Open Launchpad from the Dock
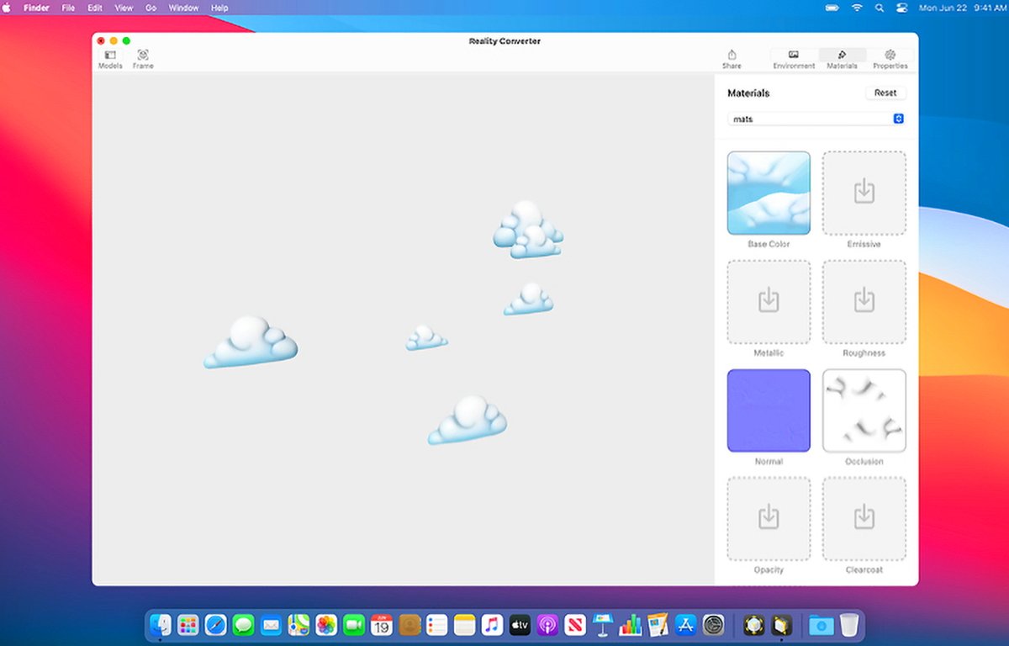 (188, 625)
